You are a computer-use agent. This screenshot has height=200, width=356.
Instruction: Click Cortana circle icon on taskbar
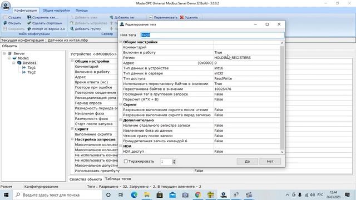108,195
